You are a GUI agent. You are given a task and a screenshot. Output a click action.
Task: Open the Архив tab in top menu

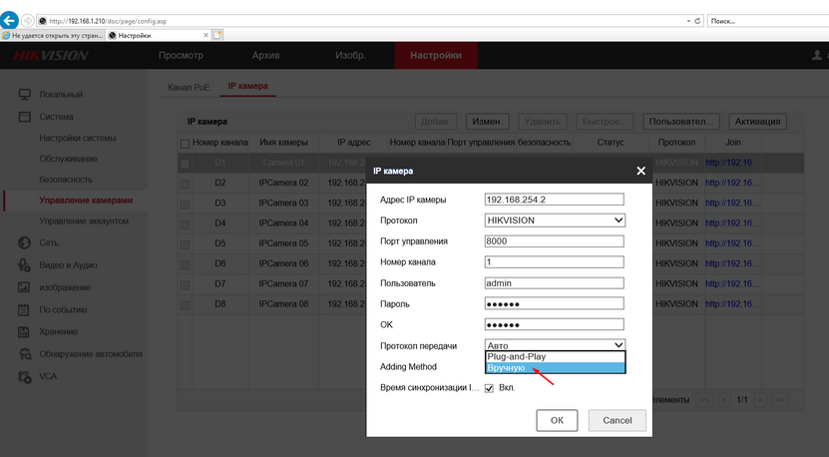(265, 55)
